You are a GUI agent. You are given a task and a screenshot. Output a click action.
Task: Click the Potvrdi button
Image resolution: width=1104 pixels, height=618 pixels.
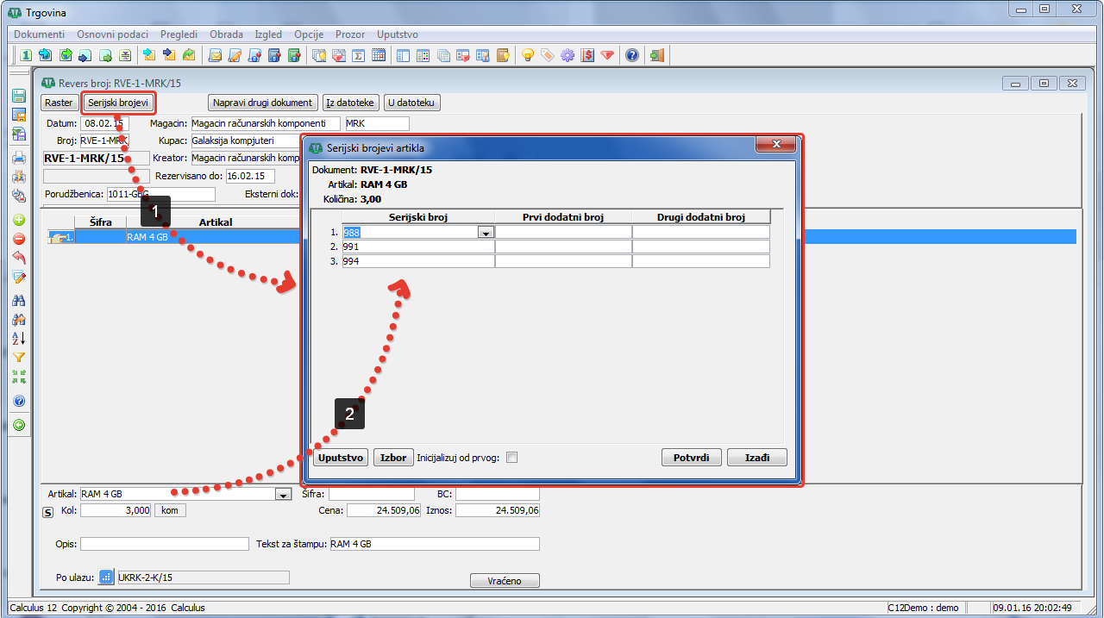[x=691, y=458]
